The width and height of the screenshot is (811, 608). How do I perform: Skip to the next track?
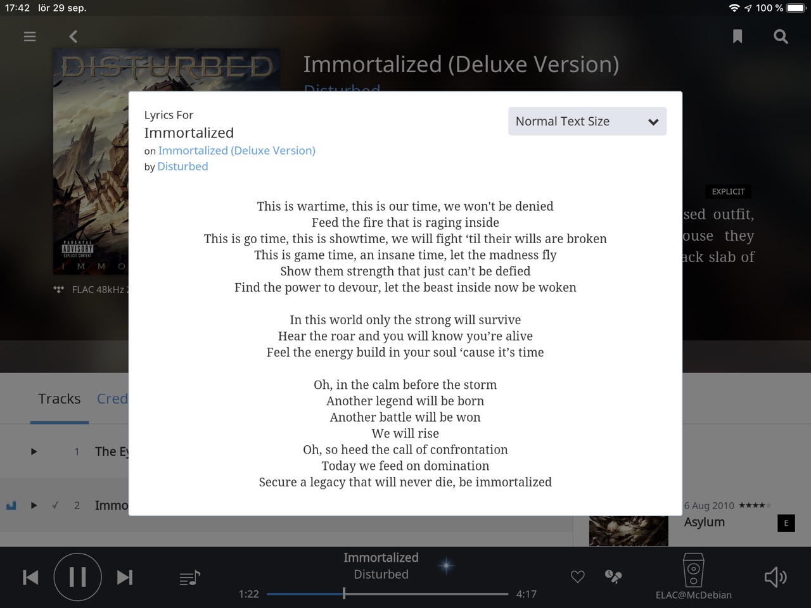coord(125,577)
